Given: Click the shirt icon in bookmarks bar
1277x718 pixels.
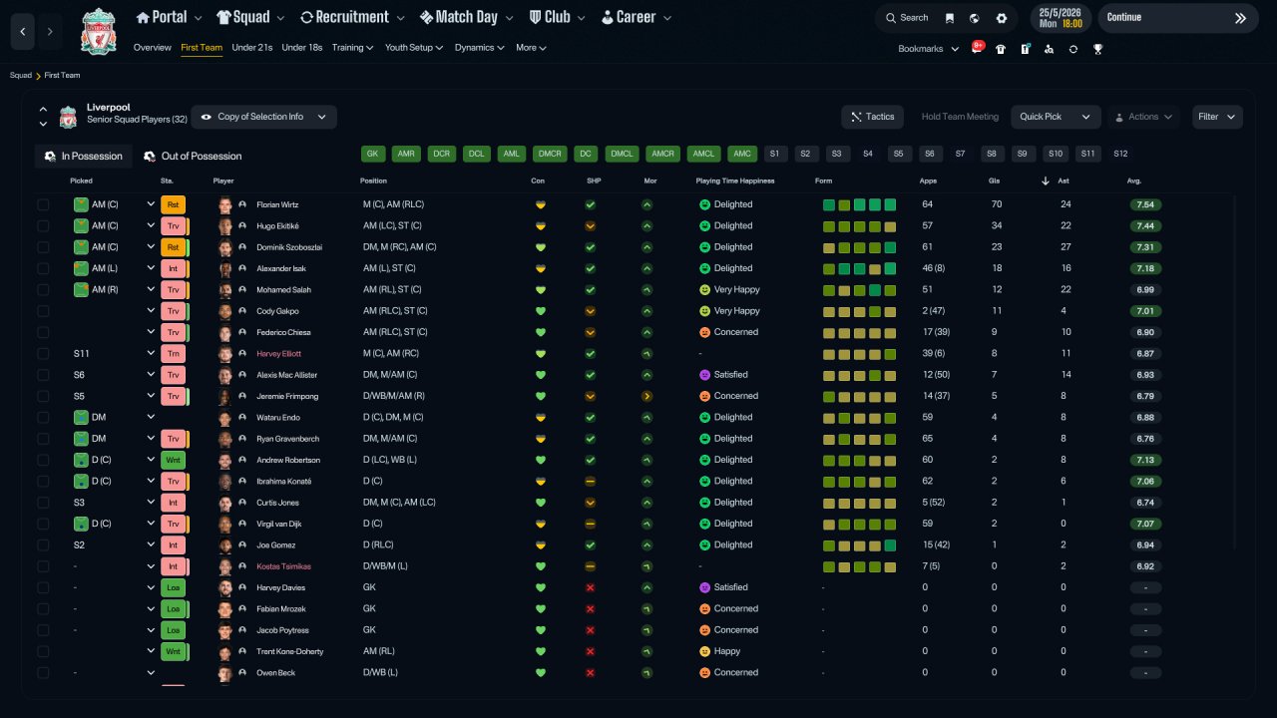Looking at the screenshot, I should click(1001, 48).
